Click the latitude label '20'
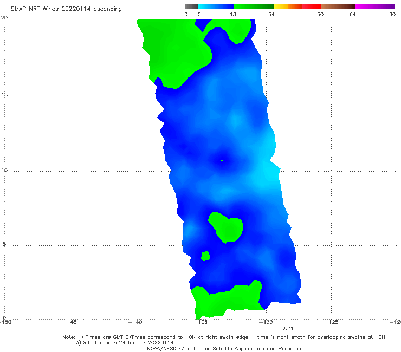This screenshot has width=401, height=352. tap(4, 17)
